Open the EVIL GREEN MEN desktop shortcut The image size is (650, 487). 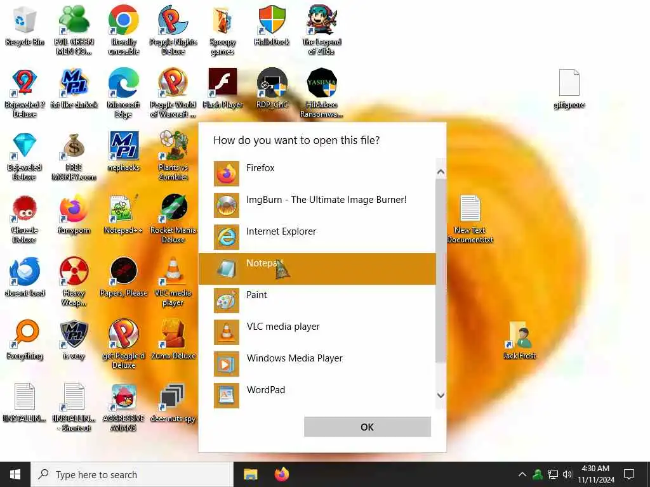(74, 30)
